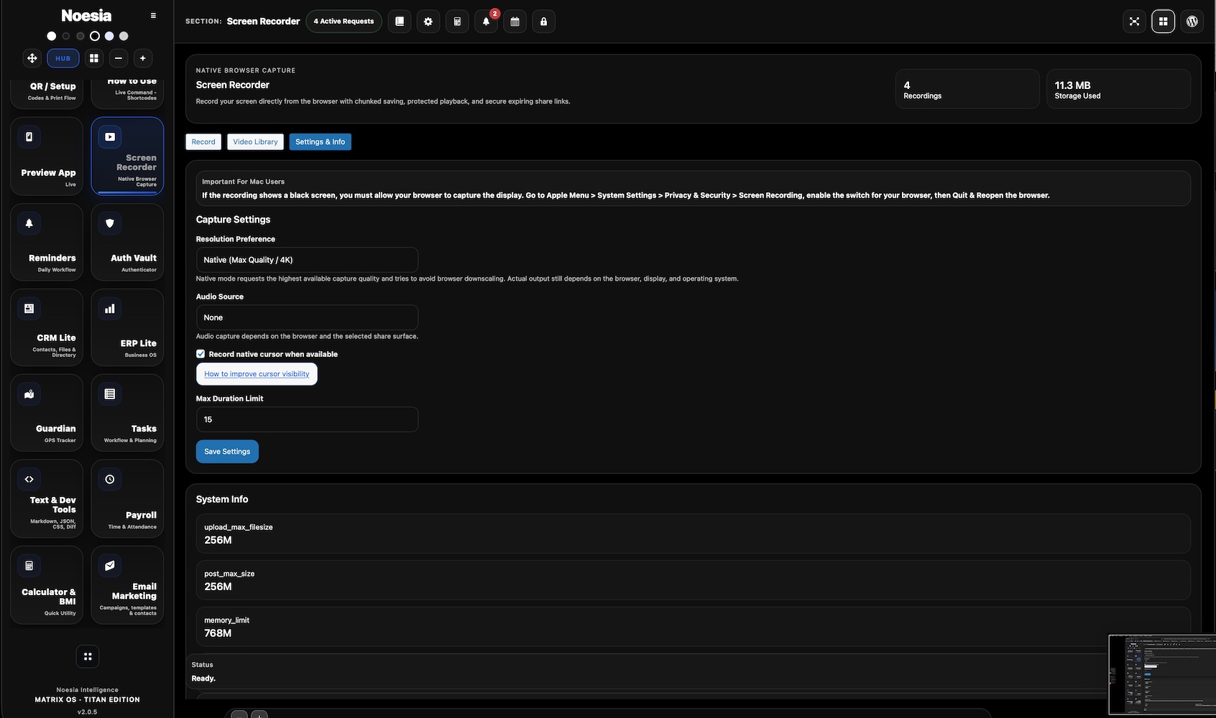Open the hamburger menu beside Noesia logo
The width and height of the screenshot is (1216, 718).
click(153, 16)
